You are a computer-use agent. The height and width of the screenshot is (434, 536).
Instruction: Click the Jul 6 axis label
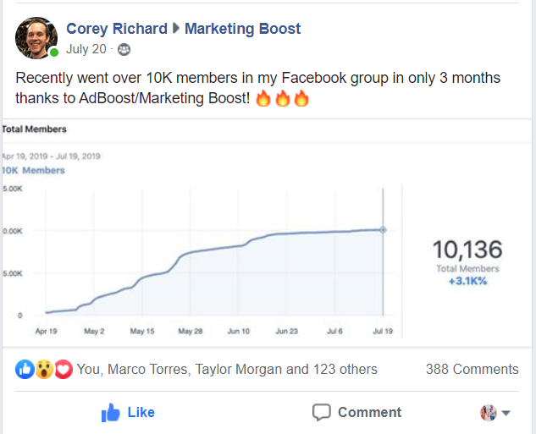coord(334,332)
